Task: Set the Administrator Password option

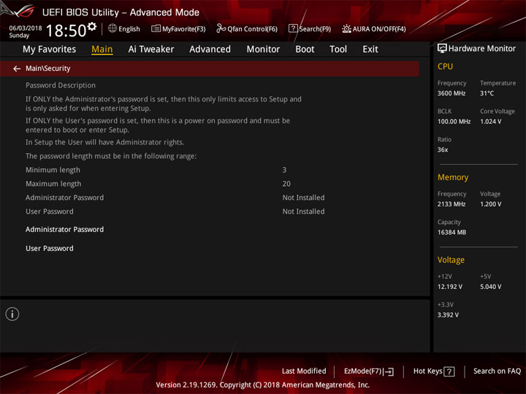Action: 65,230
